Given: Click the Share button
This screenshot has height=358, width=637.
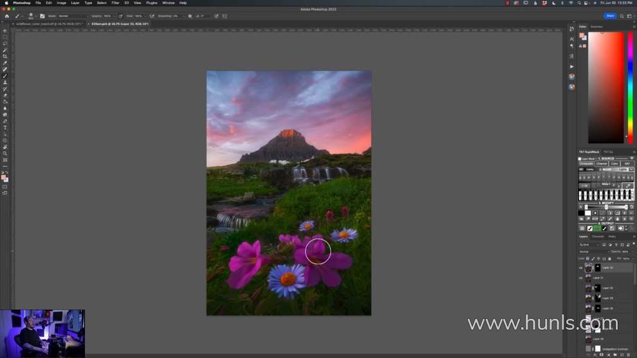Looking at the screenshot, I should pos(609,16).
